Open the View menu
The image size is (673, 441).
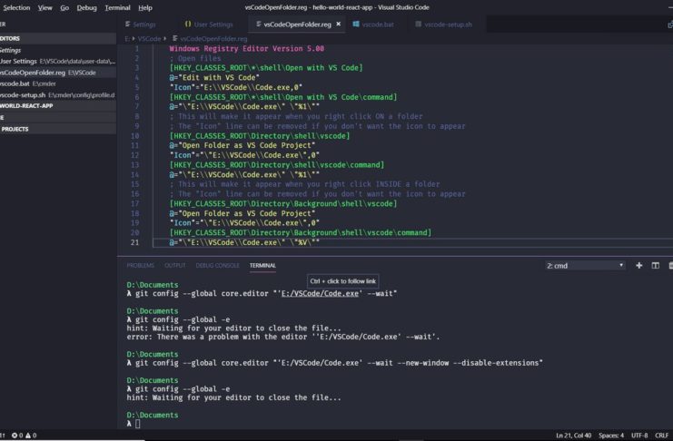[45, 8]
